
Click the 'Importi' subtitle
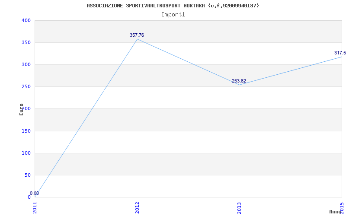[x=173, y=15]
